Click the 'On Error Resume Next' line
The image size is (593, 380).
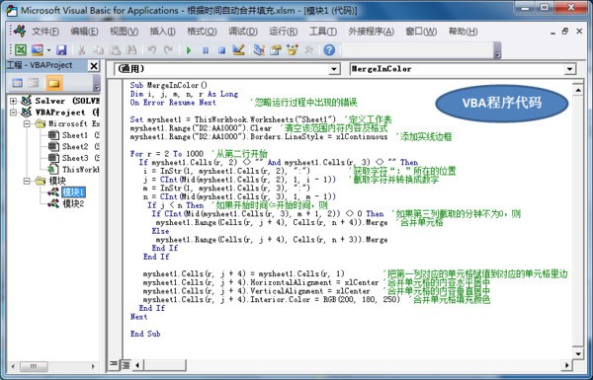point(173,103)
